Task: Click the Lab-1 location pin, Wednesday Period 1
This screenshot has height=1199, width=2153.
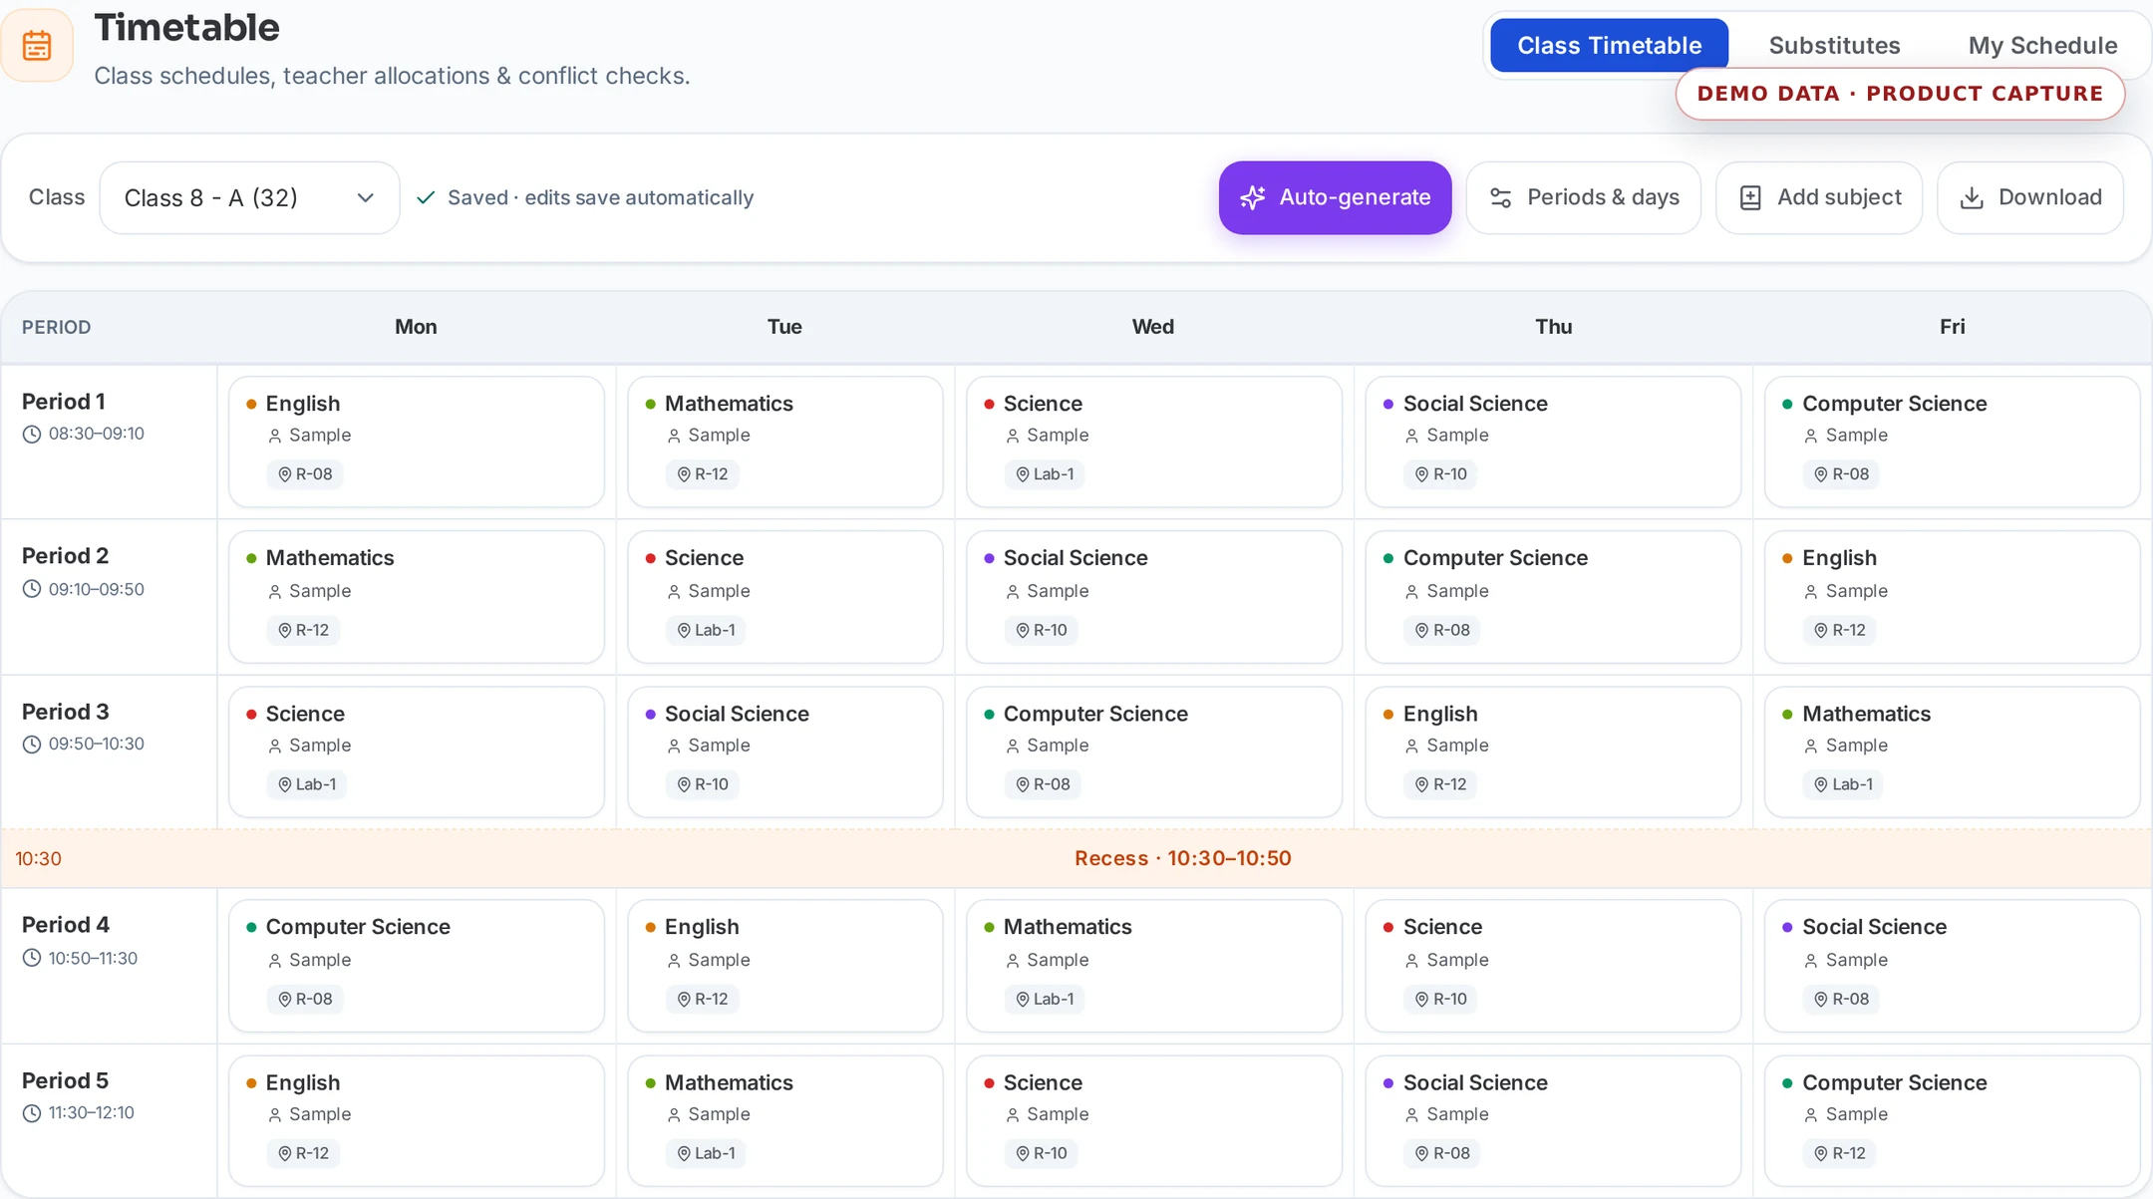Action: pos(1022,474)
